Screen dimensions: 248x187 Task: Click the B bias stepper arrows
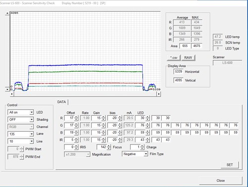tap(120, 133)
